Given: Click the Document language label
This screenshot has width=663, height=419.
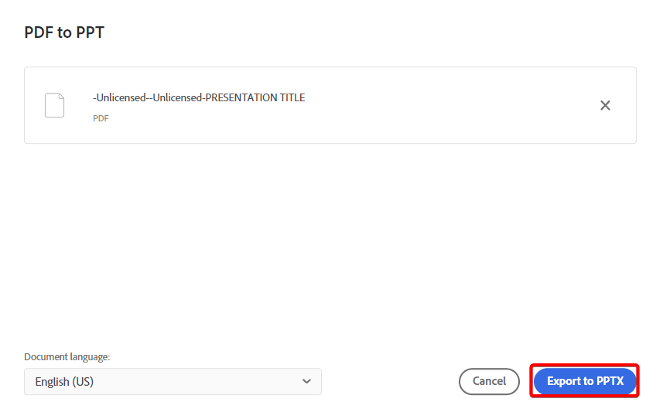Looking at the screenshot, I should [x=67, y=357].
